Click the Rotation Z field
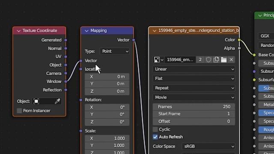Image resolution: width=274 pixels, height=154 pixels. pyautogui.click(x=107, y=122)
